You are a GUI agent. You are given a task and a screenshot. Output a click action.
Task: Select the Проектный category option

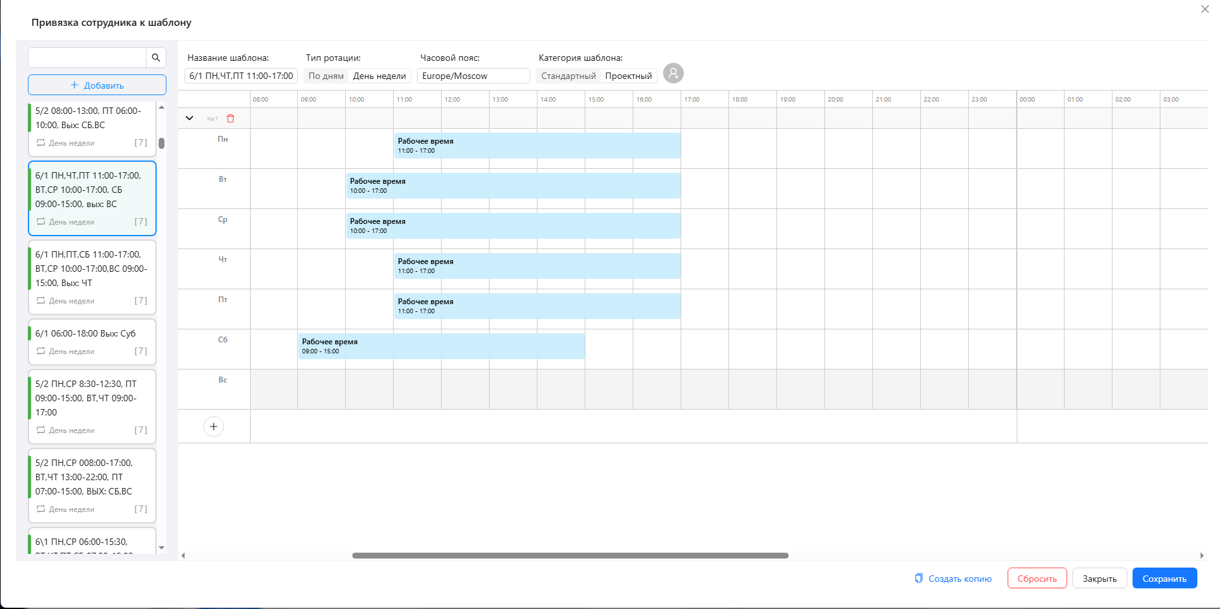tap(629, 76)
